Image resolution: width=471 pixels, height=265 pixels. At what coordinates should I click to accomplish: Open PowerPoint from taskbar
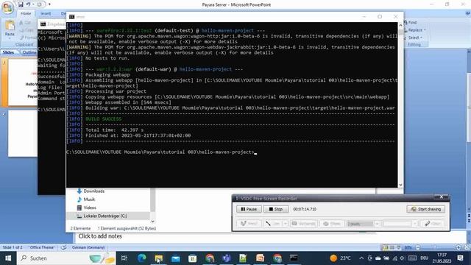pos(260,258)
